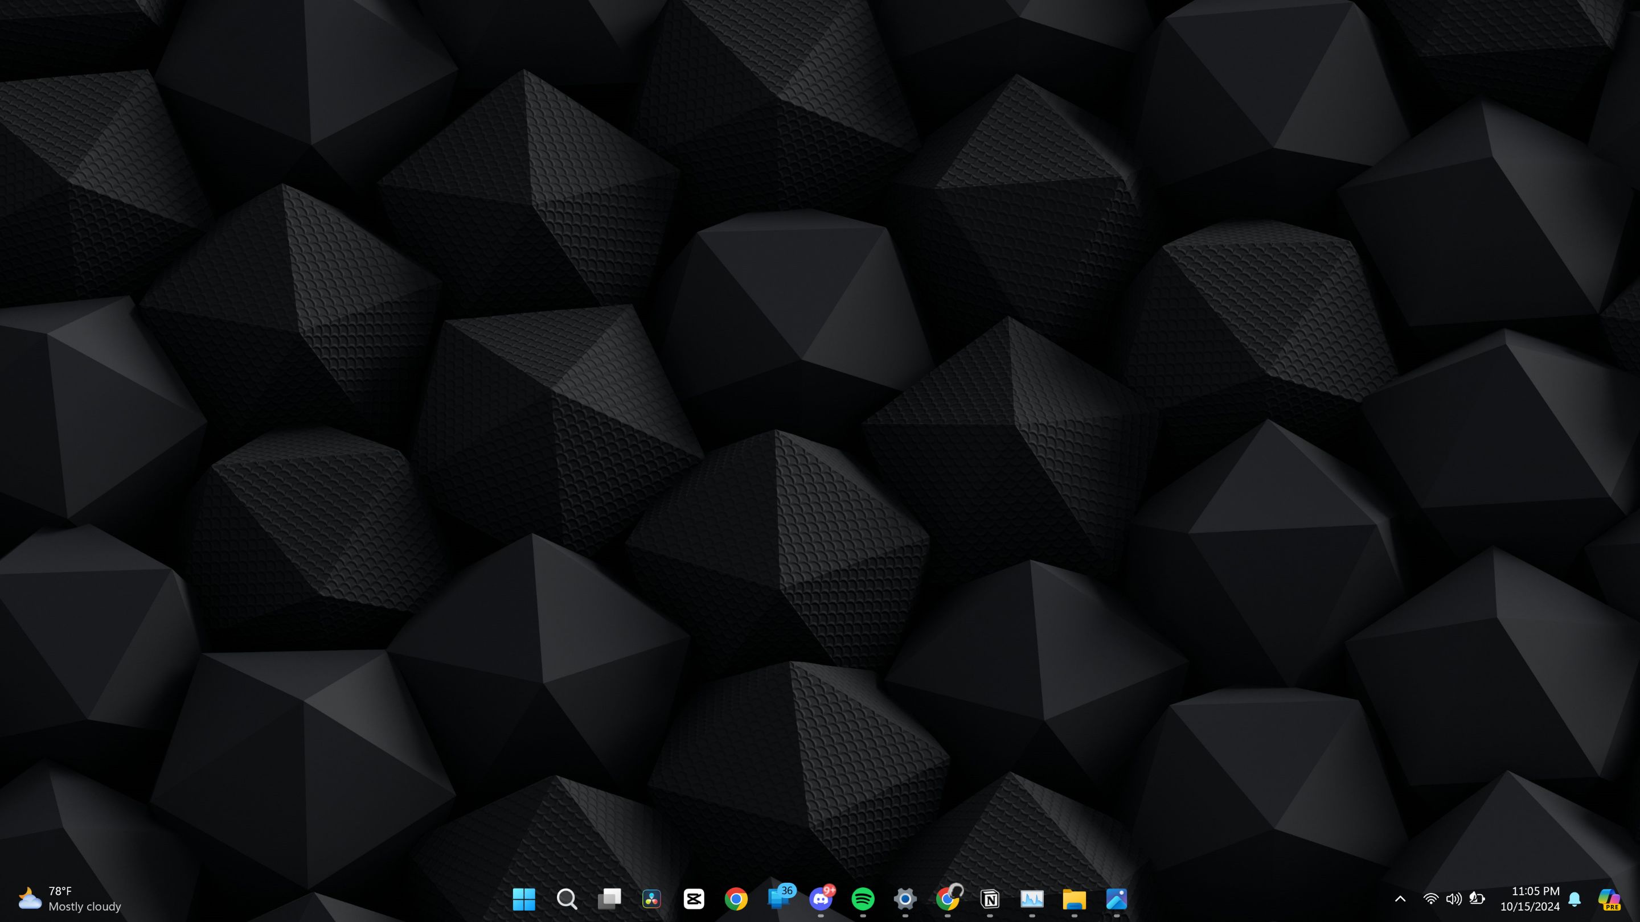Screen dimensions: 1640x922
Task: Expand the hidden system tray icons chevron
Action: click(1400, 899)
